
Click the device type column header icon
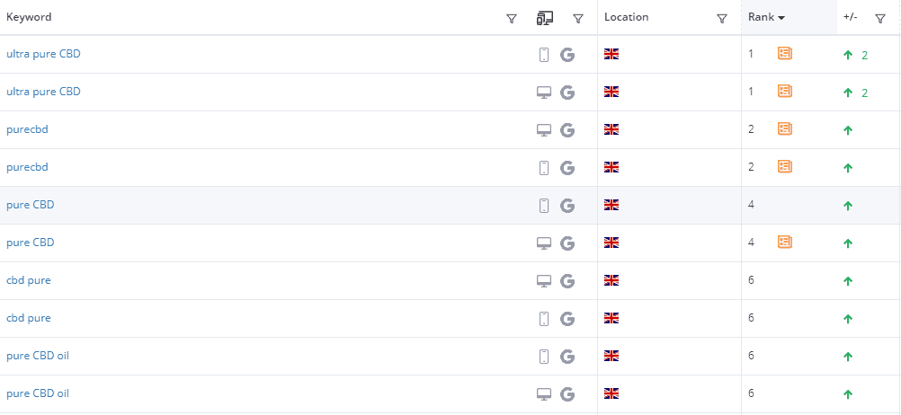pyautogui.click(x=545, y=18)
